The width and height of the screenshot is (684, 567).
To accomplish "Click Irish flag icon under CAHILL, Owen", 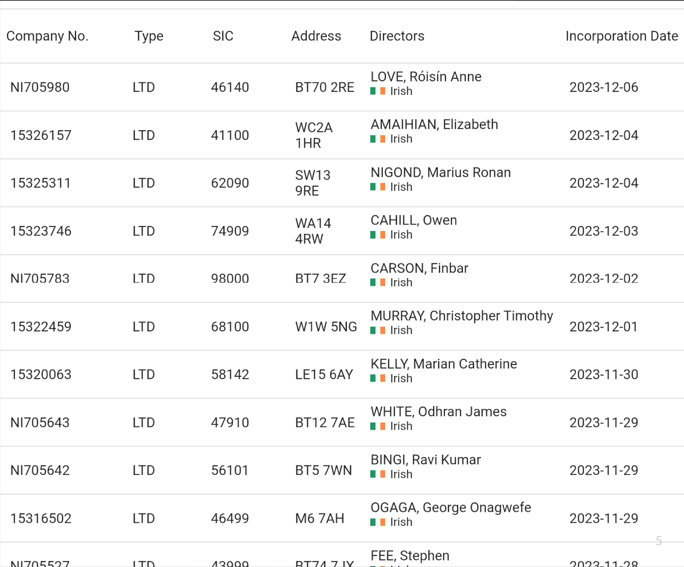I will tap(378, 235).
